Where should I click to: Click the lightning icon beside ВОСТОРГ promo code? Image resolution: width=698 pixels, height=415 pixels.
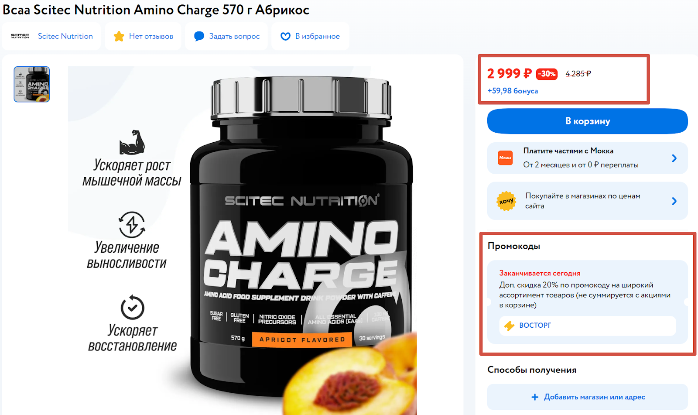(x=510, y=326)
